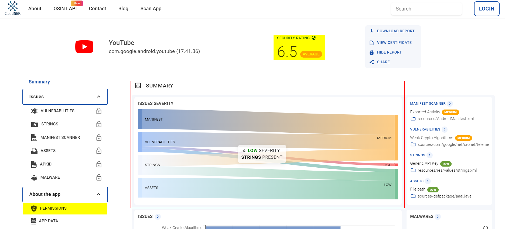
Task: Click folder icon beside sources/defpackage/aaai.java
Action: (x=413, y=196)
